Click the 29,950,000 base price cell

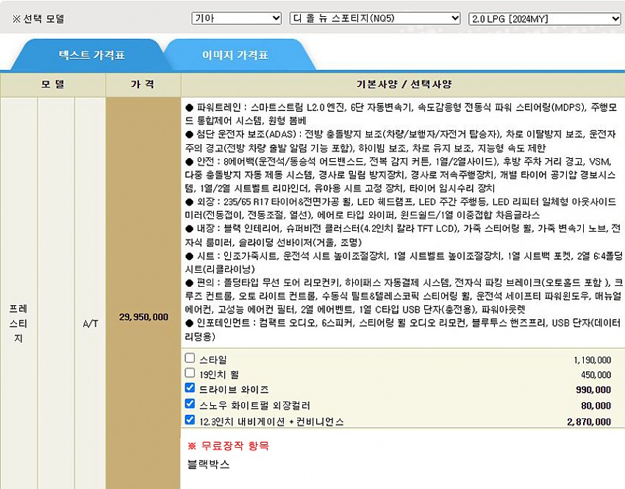tap(143, 317)
